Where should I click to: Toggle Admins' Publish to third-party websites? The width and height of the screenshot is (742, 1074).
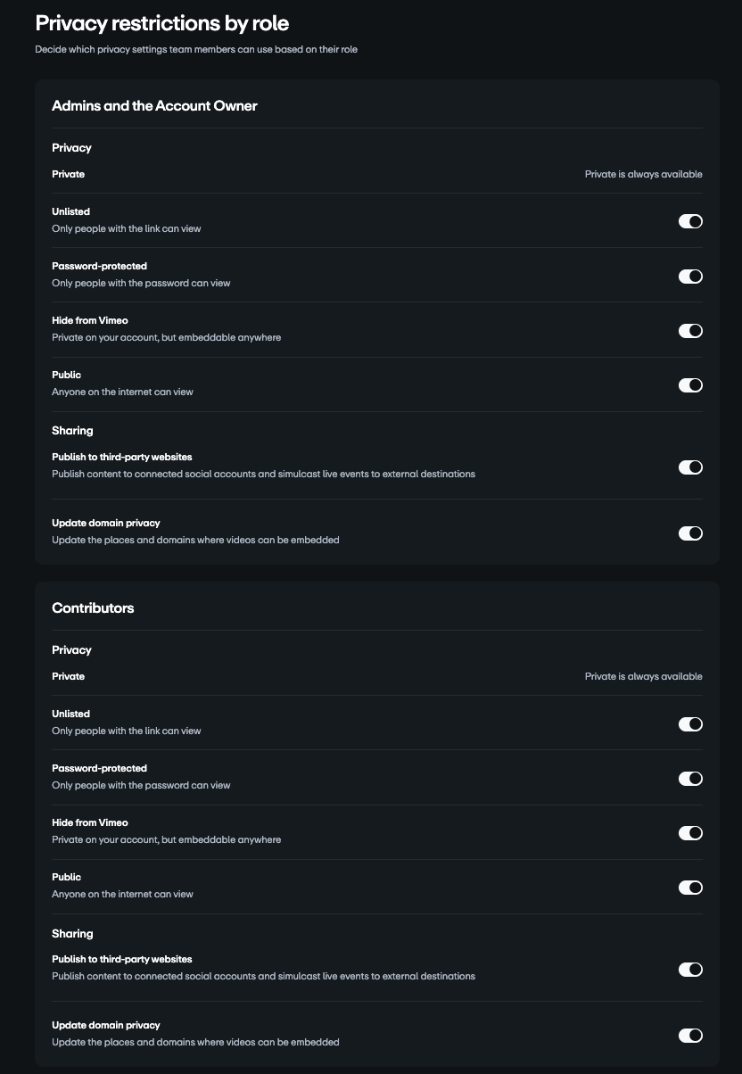690,467
